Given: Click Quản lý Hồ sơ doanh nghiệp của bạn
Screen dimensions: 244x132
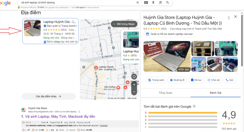Looking at the screenshot, I should 169,34.
